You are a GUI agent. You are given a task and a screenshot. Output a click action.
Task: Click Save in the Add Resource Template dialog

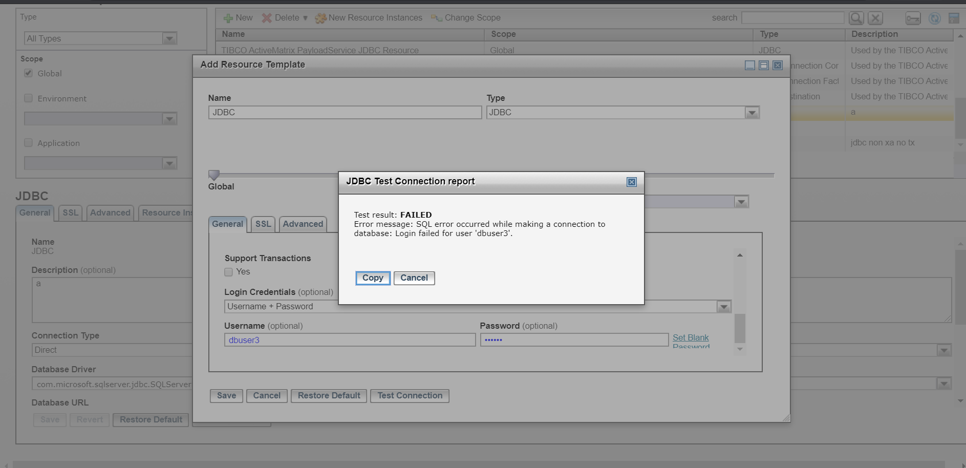click(x=226, y=396)
